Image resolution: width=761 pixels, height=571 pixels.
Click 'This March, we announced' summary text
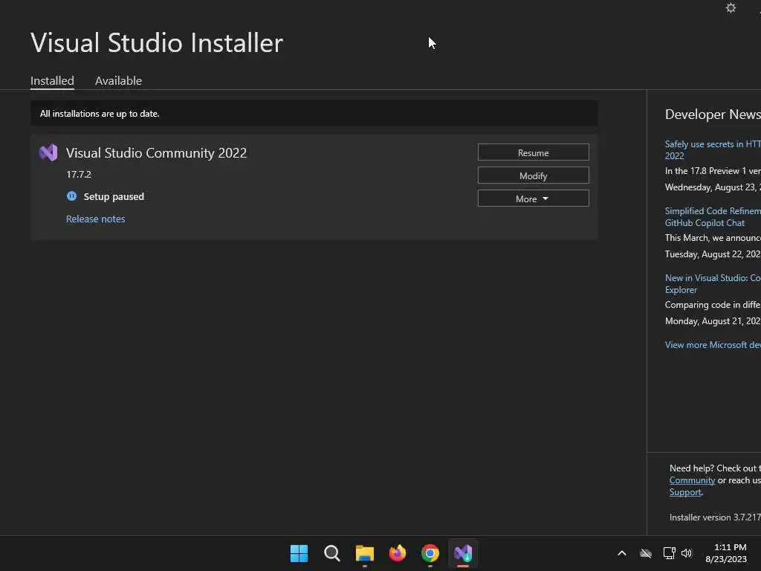pyautogui.click(x=713, y=238)
